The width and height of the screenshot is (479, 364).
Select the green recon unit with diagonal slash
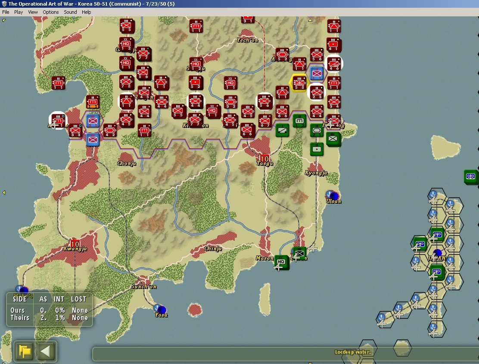pos(282,131)
